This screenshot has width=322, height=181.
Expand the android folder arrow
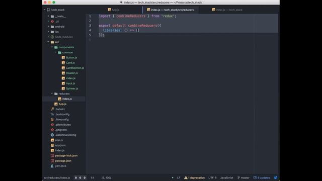point(48,27)
